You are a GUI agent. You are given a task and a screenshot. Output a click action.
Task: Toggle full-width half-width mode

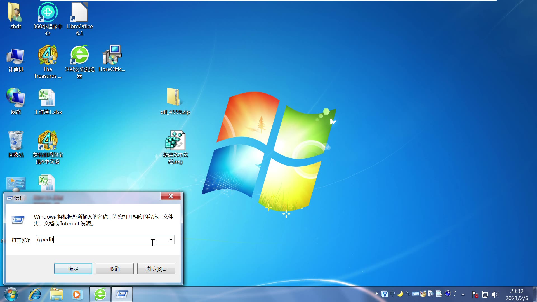coord(401,294)
